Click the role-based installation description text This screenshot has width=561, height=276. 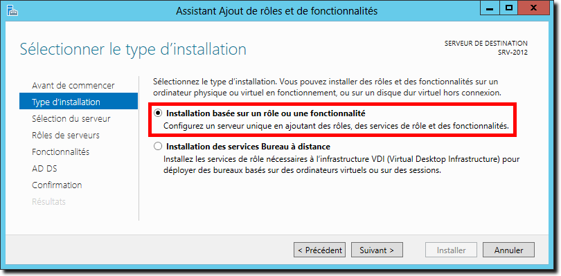click(x=336, y=126)
